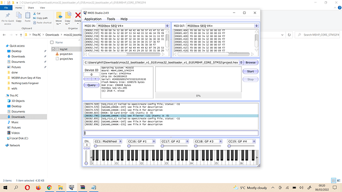Viewport: 342px width, 192px height.
Task: Adjust the CC18 GP #3 slider handle
Action: click(x=196, y=146)
